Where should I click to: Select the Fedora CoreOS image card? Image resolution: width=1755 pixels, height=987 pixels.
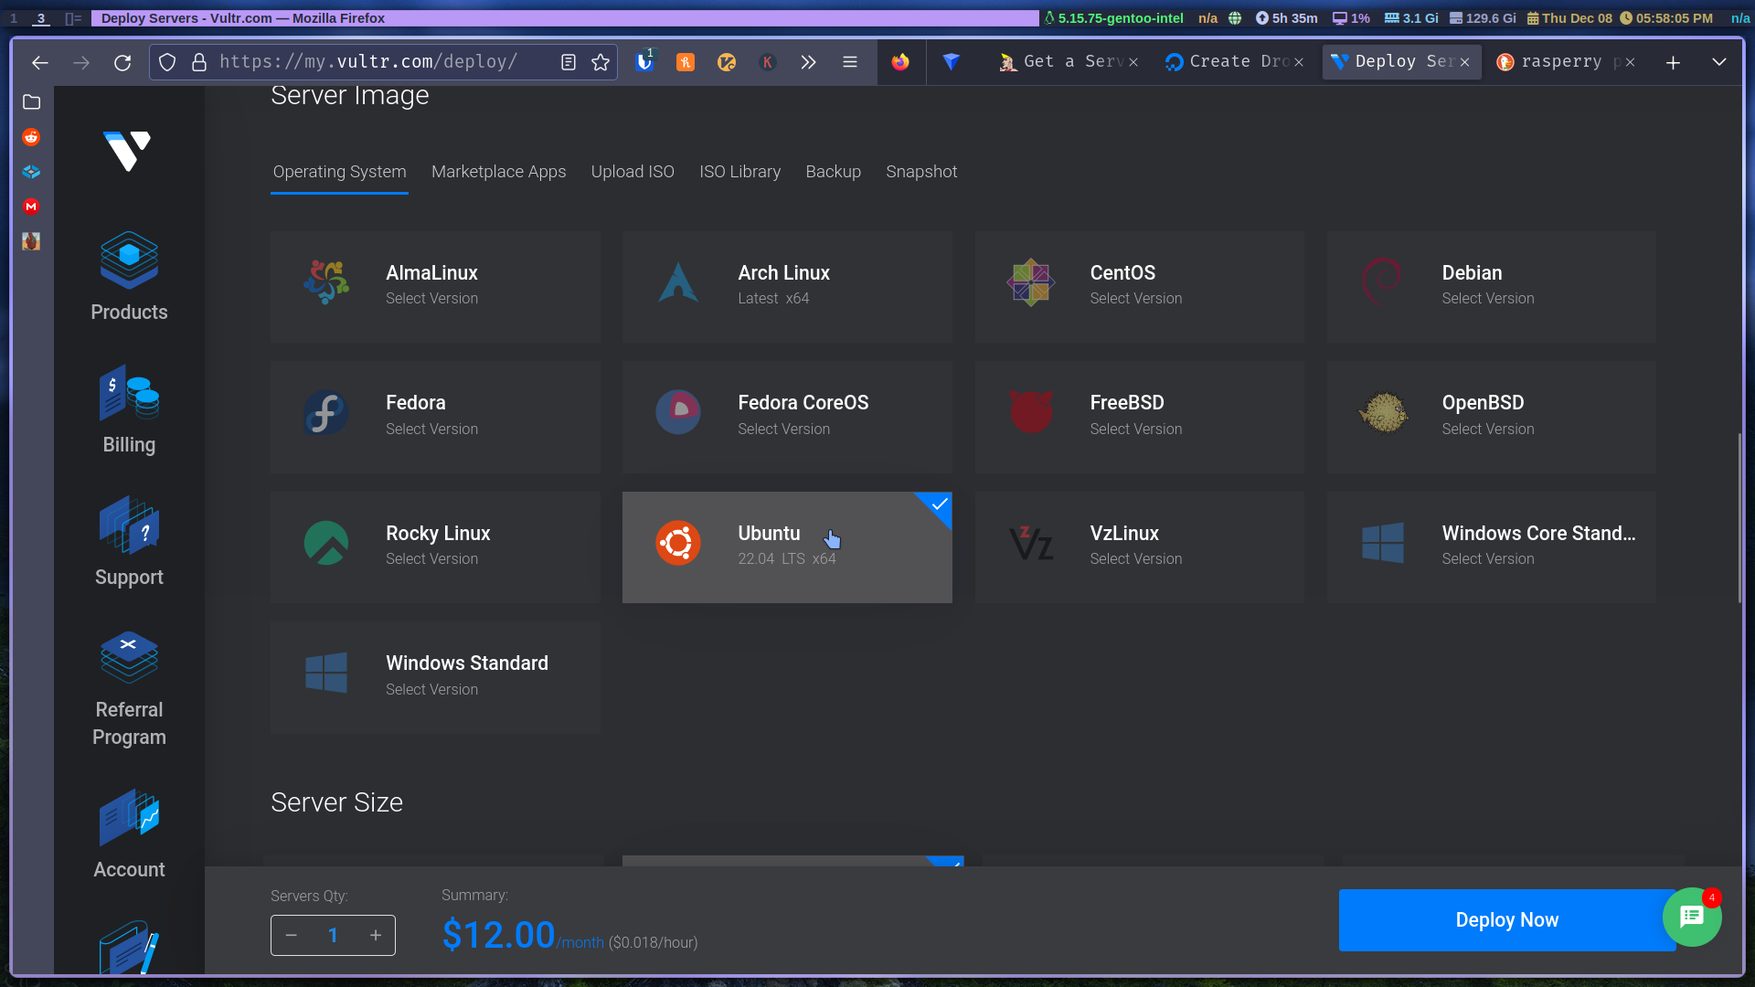coord(787,417)
